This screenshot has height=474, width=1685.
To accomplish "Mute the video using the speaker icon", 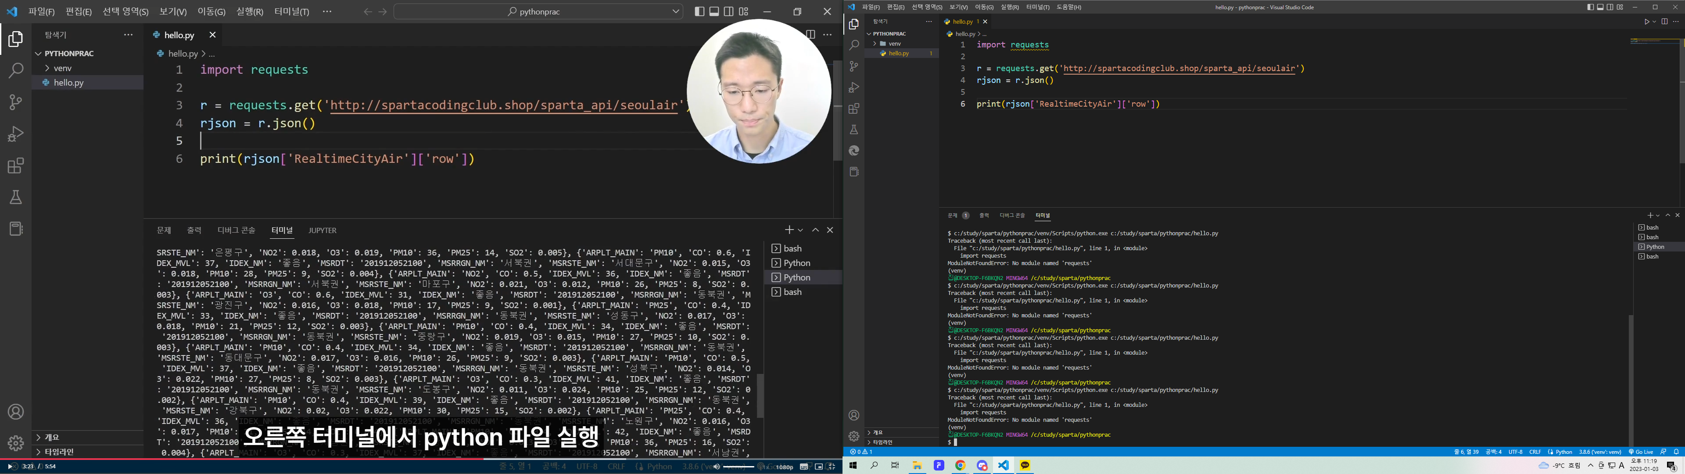I will [716, 467].
